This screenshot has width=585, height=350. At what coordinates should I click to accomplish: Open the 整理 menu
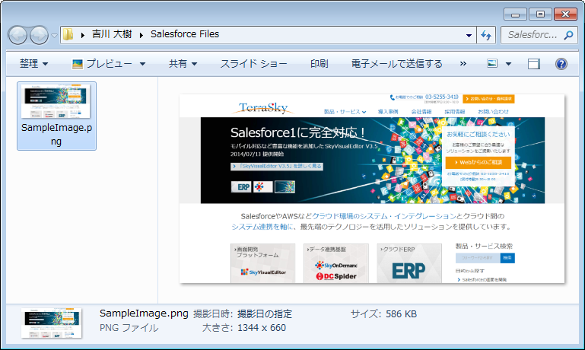pos(33,64)
